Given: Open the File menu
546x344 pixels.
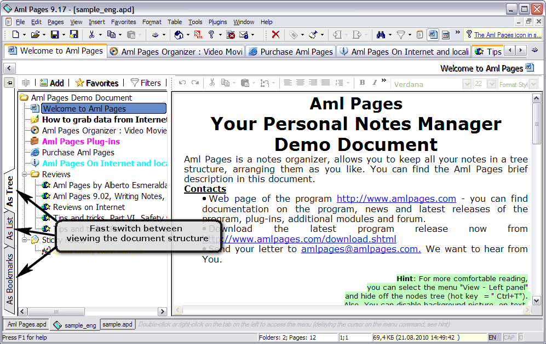Looking at the screenshot, I should pos(20,22).
